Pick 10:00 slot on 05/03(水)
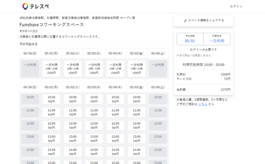This screenshot has width=265, height=164. 94,99
